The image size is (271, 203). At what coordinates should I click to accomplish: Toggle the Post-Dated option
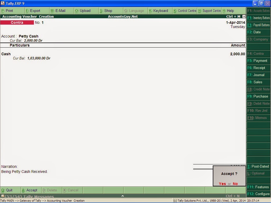tap(258, 167)
